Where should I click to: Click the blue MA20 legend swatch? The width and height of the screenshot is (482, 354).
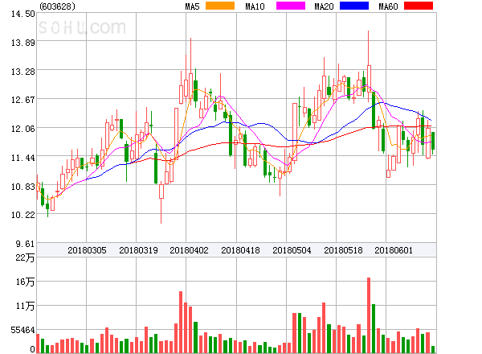[354, 6]
